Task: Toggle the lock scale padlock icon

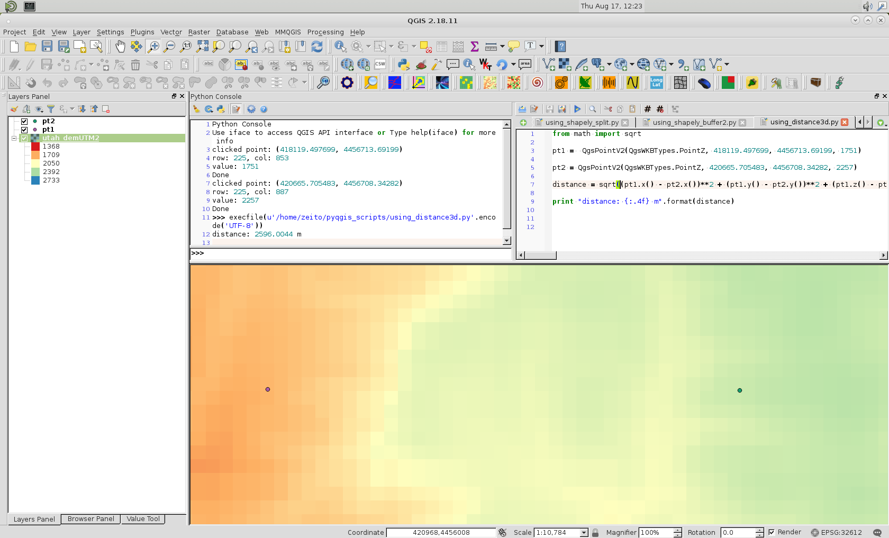Action: 595,533
